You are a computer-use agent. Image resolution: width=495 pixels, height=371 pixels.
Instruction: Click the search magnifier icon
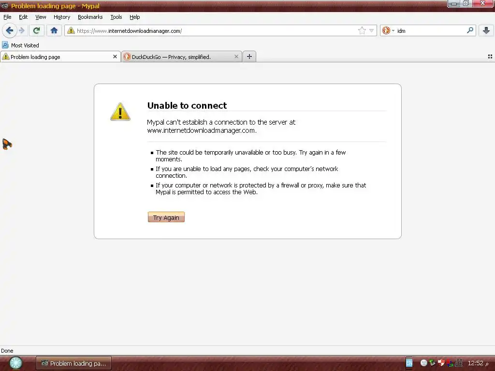pos(470,30)
